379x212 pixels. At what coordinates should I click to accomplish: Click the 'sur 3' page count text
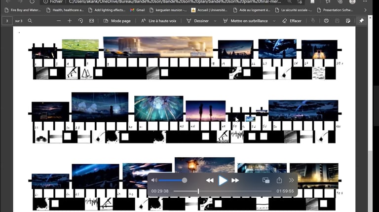(19, 21)
